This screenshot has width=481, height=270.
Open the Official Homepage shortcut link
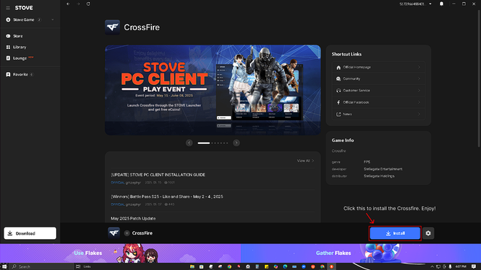[x=379, y=67]
